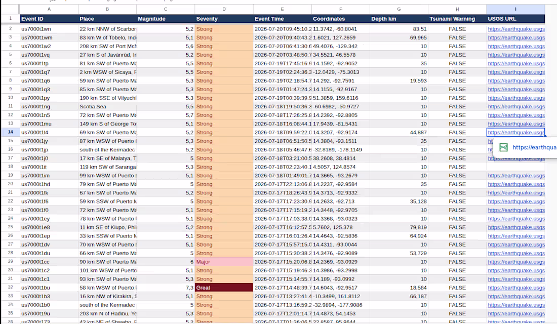The width and height of the screenshot is (557, 324).
Task: Click the Severity header cell
Action: point(224,19)
